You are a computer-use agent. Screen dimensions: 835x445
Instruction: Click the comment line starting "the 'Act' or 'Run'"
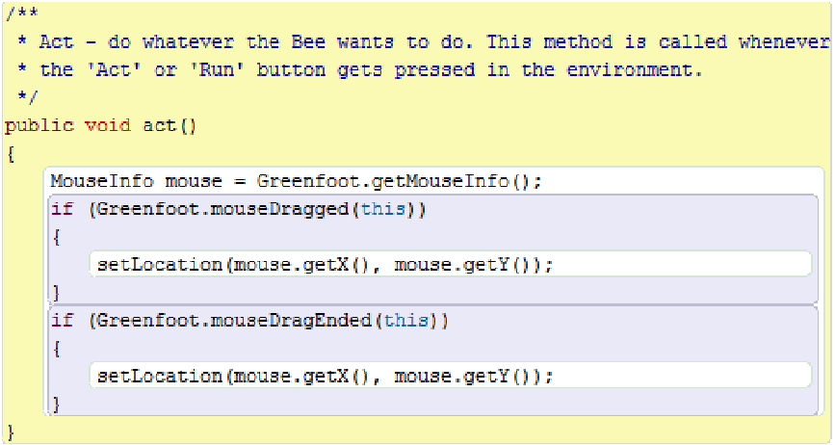tap(360, 69)
